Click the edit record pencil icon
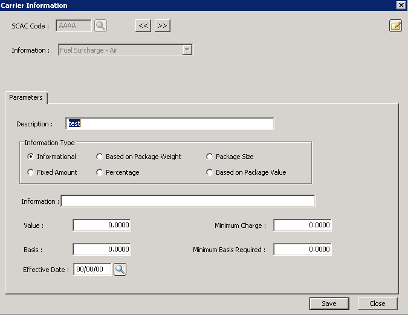 (x=395, y=25)
